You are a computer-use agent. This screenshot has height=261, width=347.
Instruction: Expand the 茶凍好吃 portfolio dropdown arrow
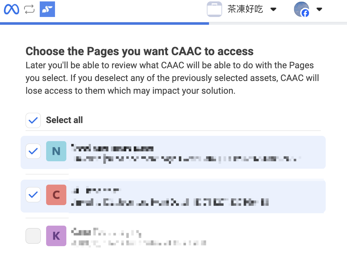coord(274,9)
